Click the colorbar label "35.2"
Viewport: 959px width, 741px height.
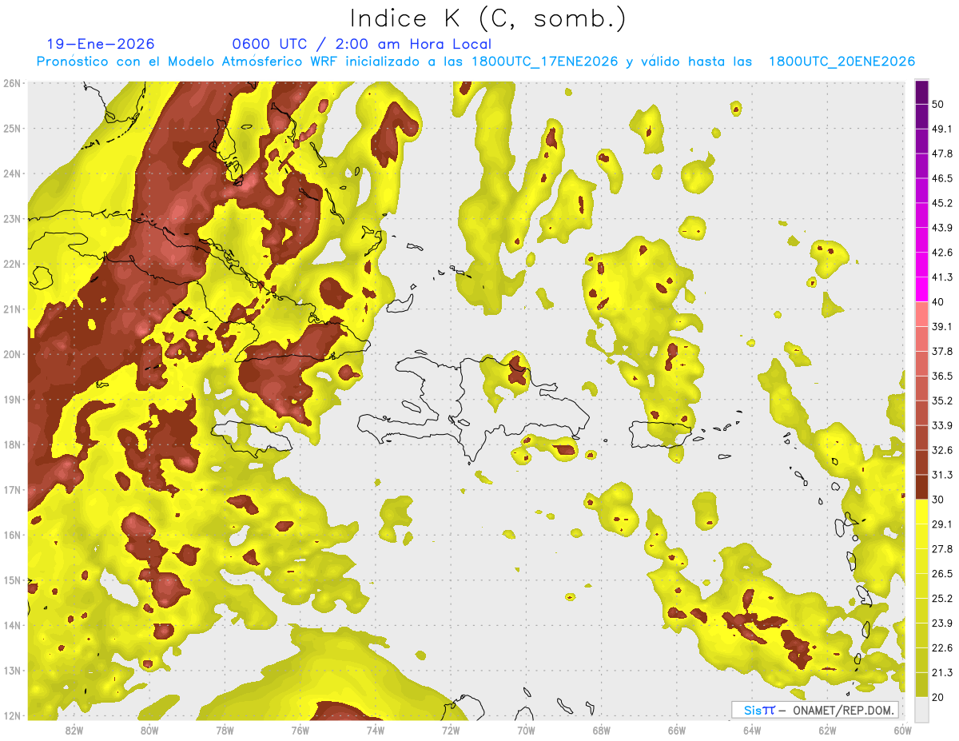(942, 401)
